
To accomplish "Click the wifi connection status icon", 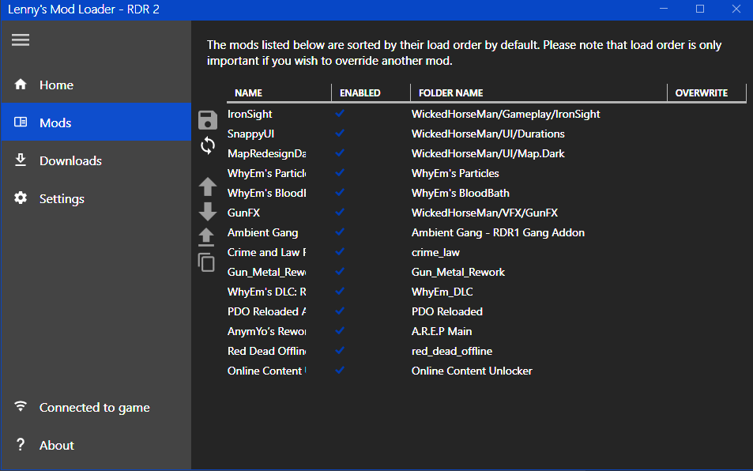I will coord(21,406).
